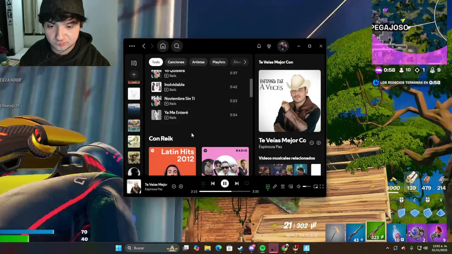Show lyrics with the microphone icon
The width and height of the screenshot is (452, 254).
tap(275, 186)
